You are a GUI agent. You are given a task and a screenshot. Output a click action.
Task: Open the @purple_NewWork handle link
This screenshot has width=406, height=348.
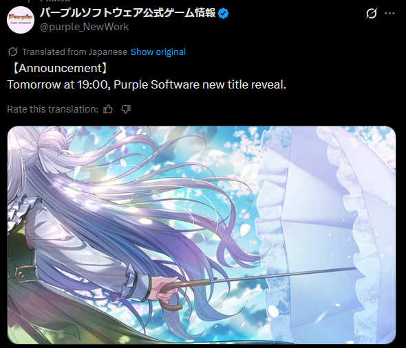(85, 27)
